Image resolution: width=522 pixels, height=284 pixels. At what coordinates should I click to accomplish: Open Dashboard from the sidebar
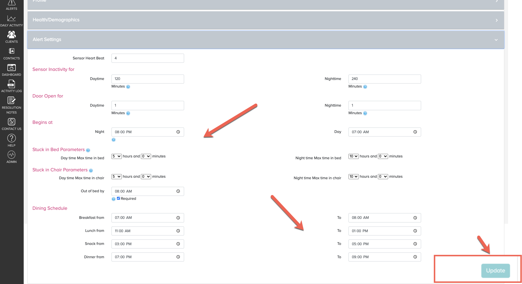pyautogui.click(x=12, y=70)
